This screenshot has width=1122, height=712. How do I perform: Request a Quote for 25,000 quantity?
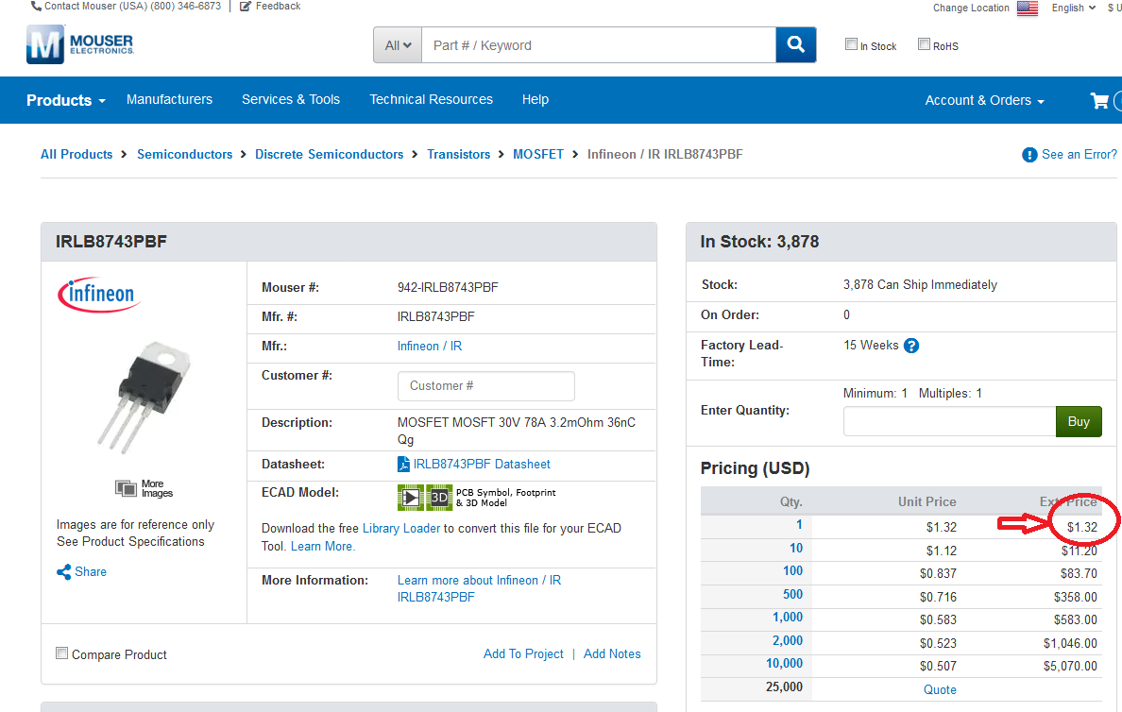tap(940, 690)
